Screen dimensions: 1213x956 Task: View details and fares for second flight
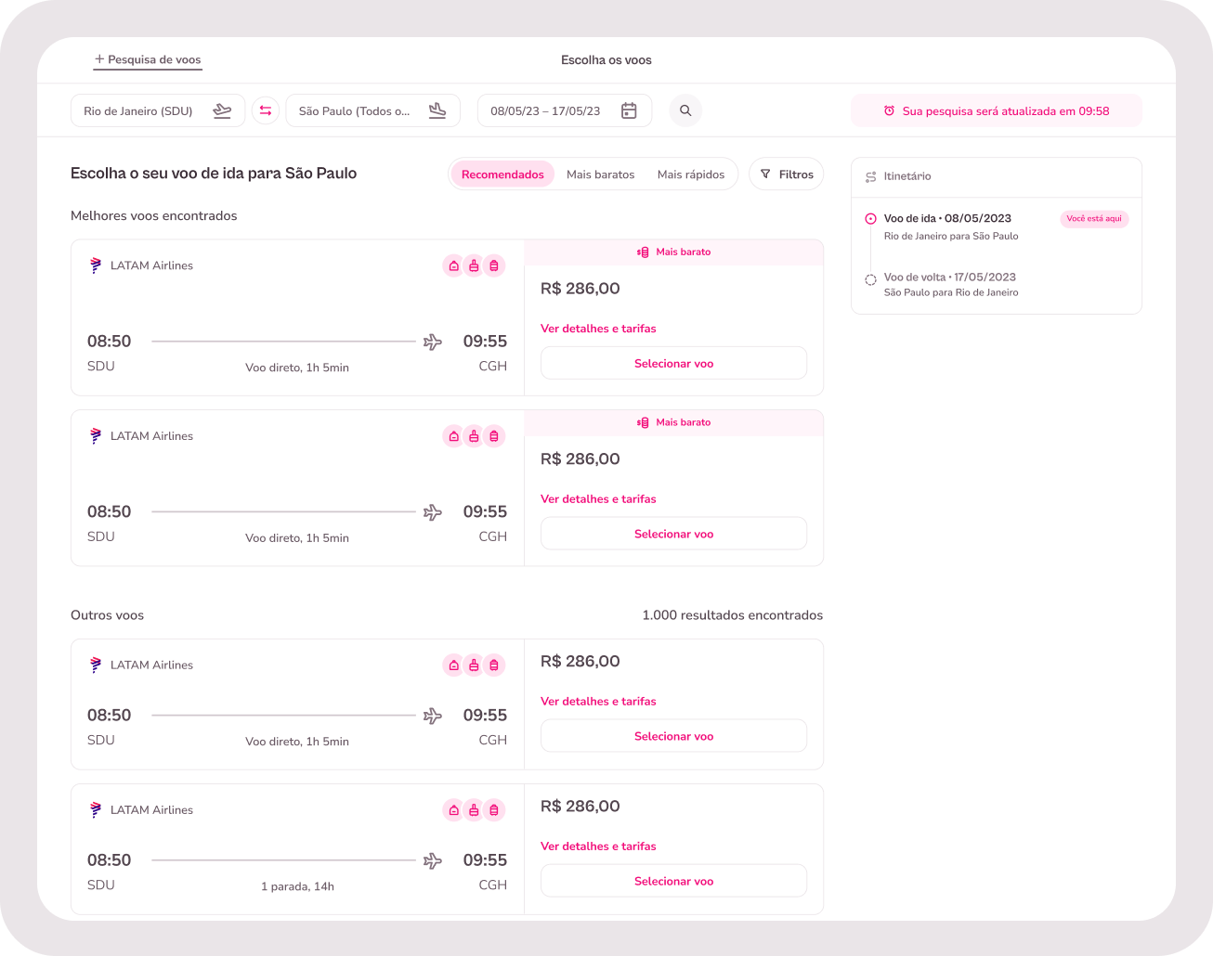click(598, 498)
